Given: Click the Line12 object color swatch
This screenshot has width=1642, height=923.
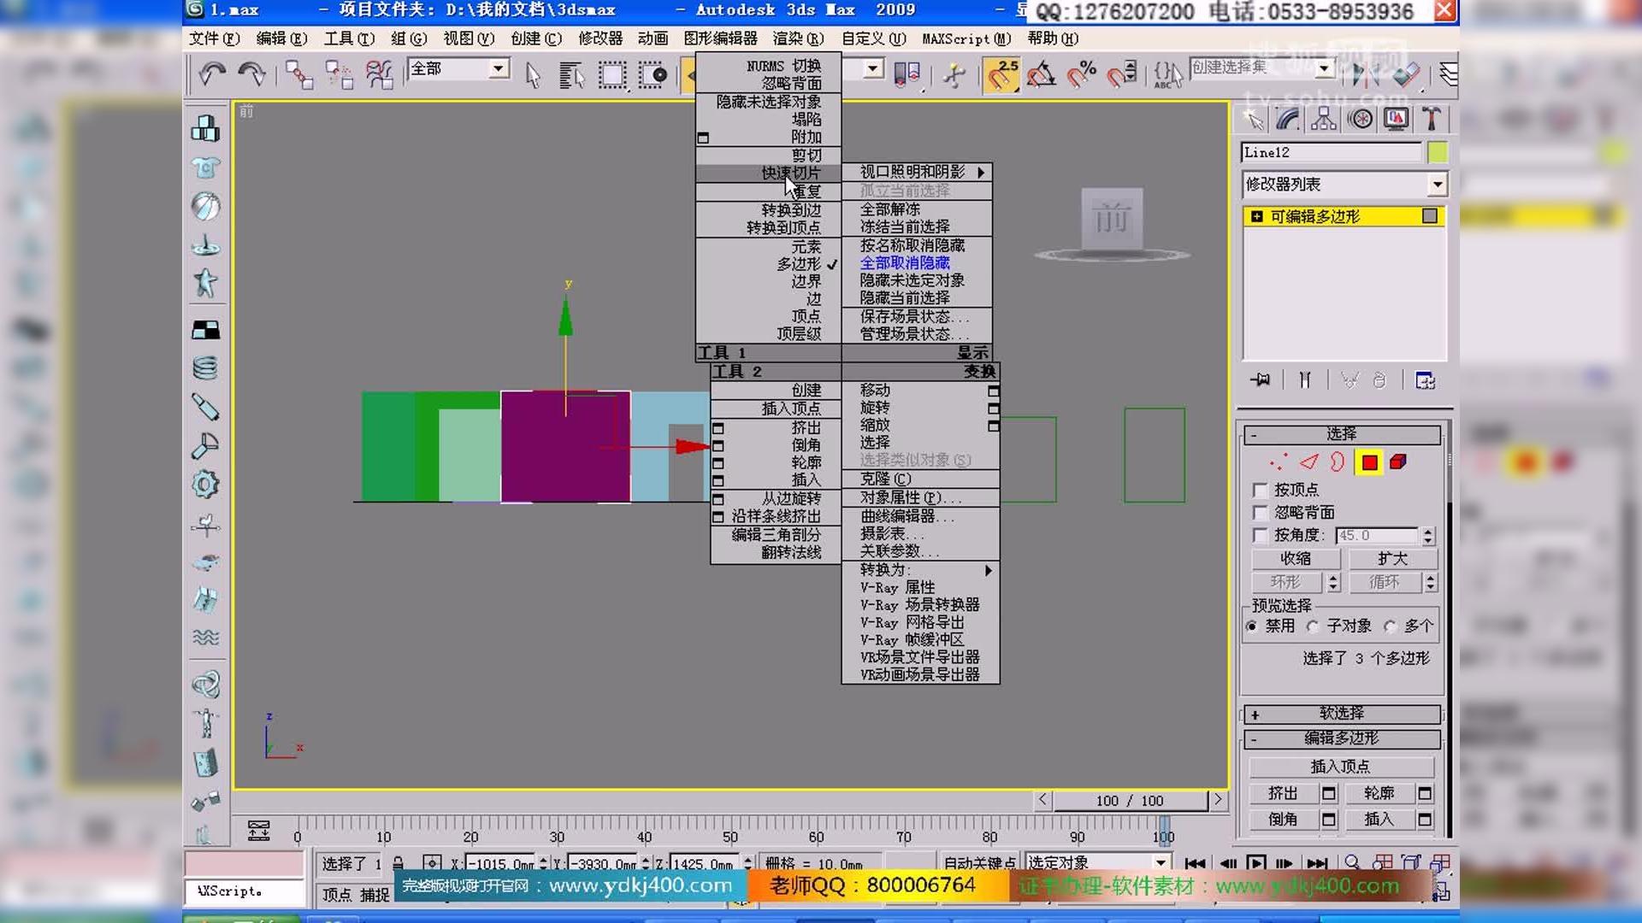Looking at the screenshot, I should tap(1438, 151).
